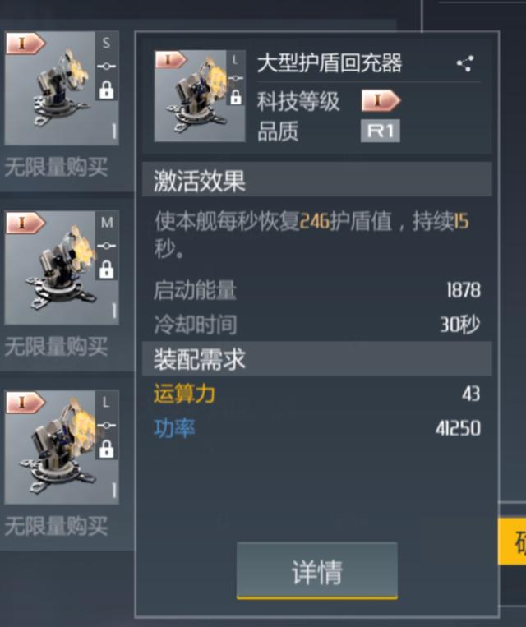The image size is (526, 627).
Task: Select the S-size shield recharger item
Action: coord(62,89)
